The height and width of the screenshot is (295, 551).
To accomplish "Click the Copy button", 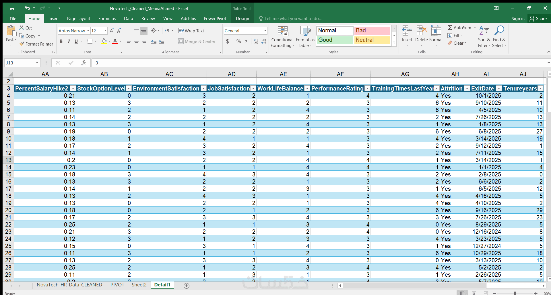I will [27, 36].
